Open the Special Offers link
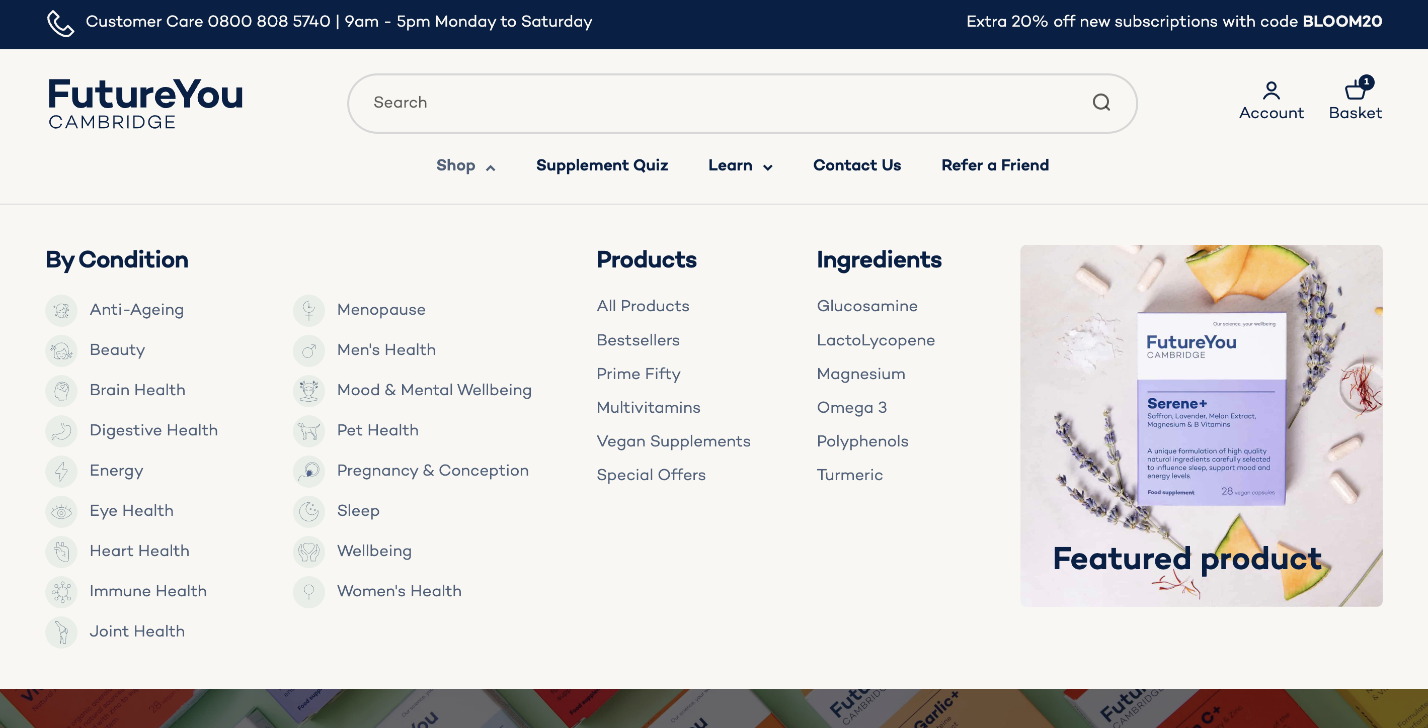The height and width of the screenshot is (728, 1428). click(652, 475)
